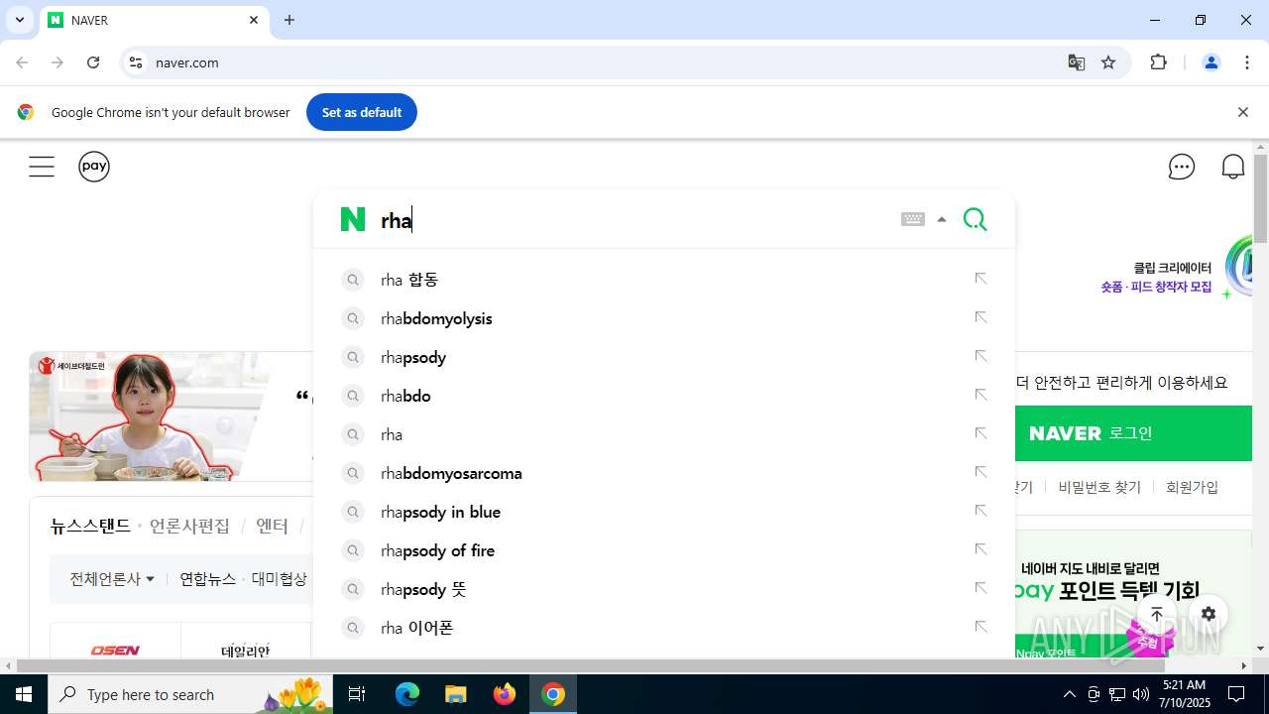Open Chrome profile avatar
The height and width of the screenshot is (714, 1269).
[x=1211, y=62]
